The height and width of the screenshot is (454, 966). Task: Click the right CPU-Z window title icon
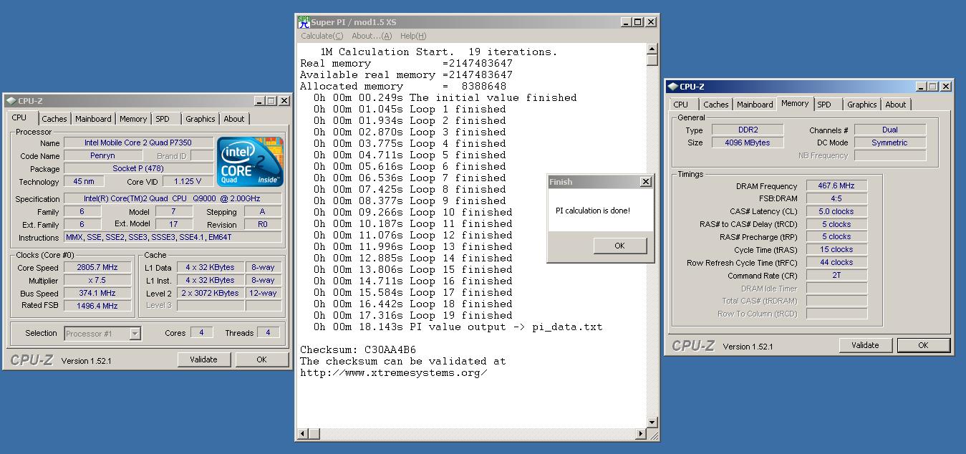click(673, 87)
